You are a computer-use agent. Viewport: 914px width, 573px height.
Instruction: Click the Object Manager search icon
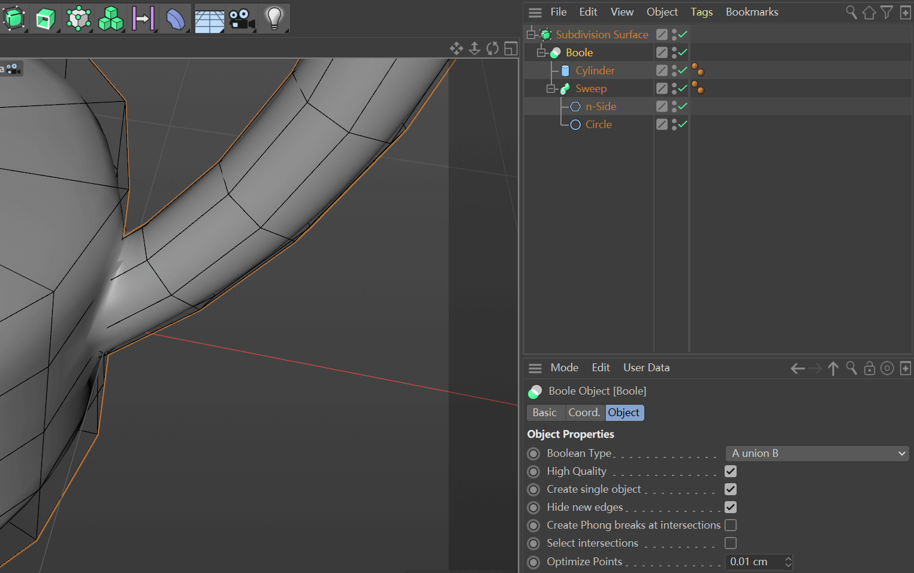(x=851, y=12)
